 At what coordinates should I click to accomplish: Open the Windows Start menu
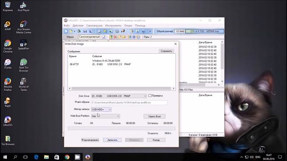point(5,157)
